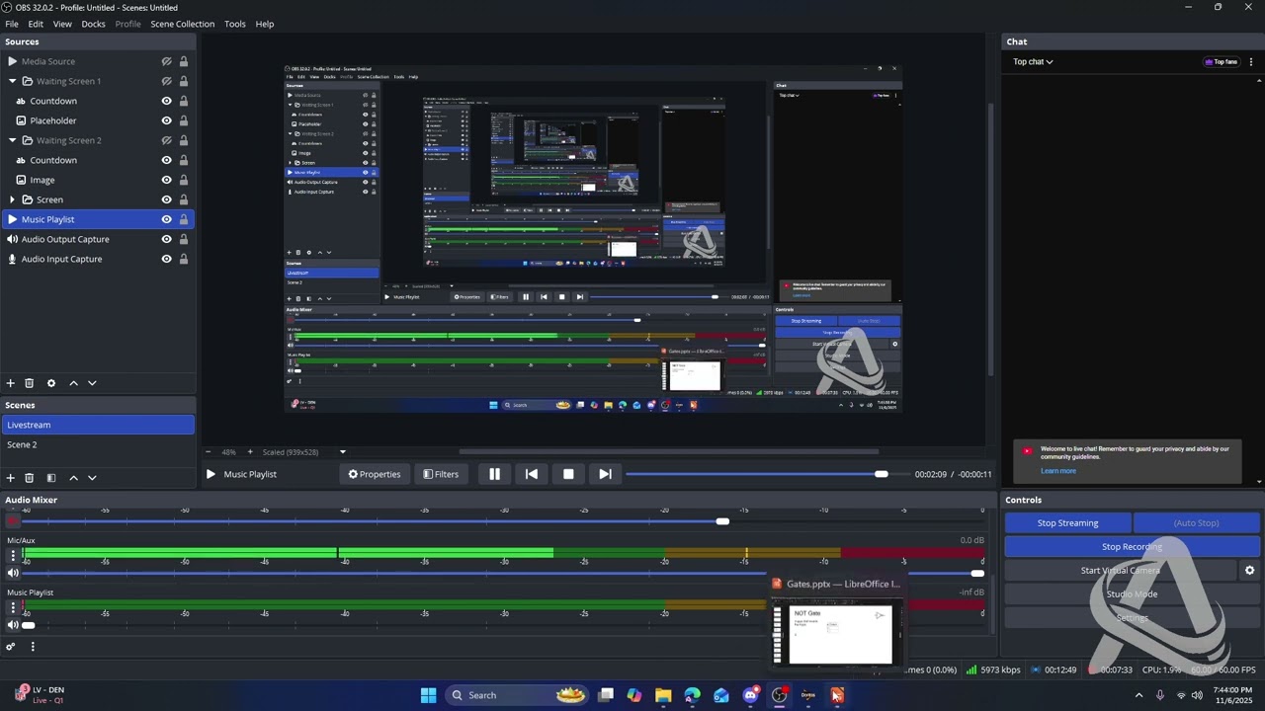Open the Scene Collection menu
This screenshot has height=711, width=1265.
(x=183, y=24)
